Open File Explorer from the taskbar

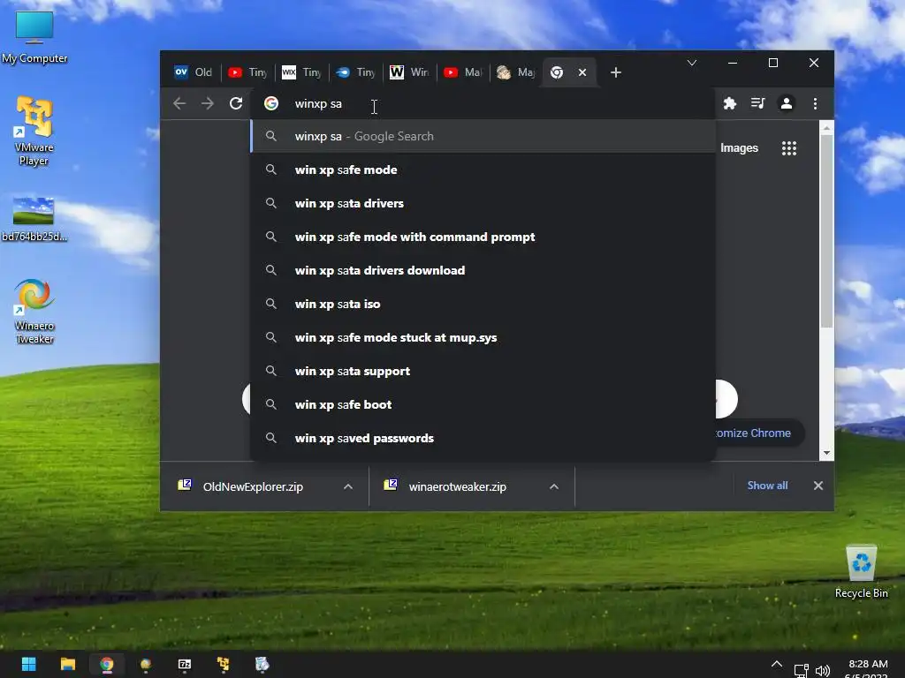(68, 664)
